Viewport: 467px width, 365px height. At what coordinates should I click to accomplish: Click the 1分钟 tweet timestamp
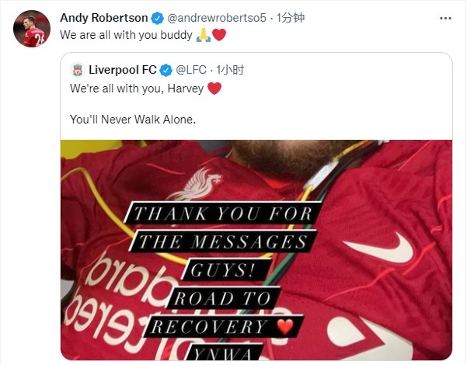click(291, 18)
